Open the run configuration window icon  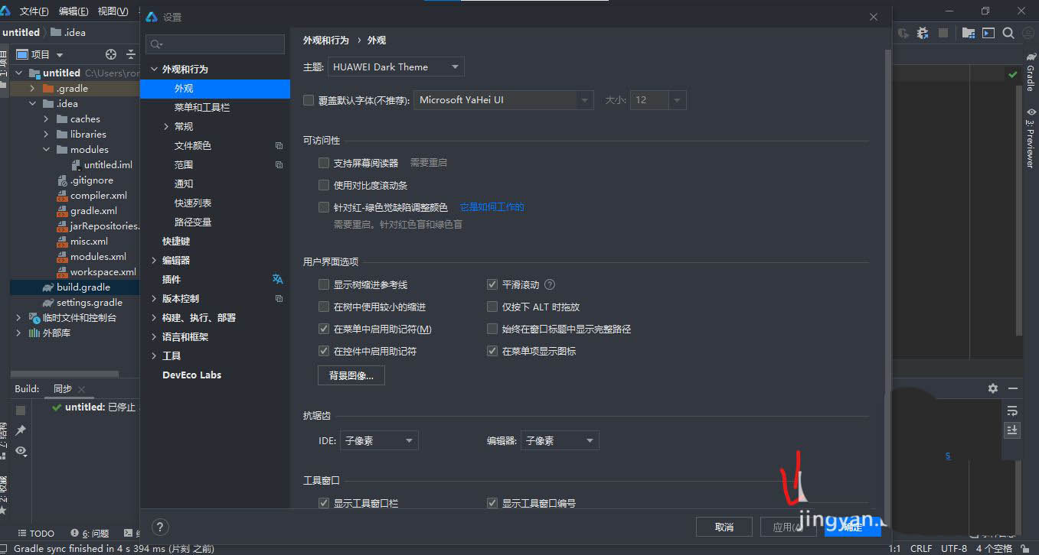click(x=988, y=33)
